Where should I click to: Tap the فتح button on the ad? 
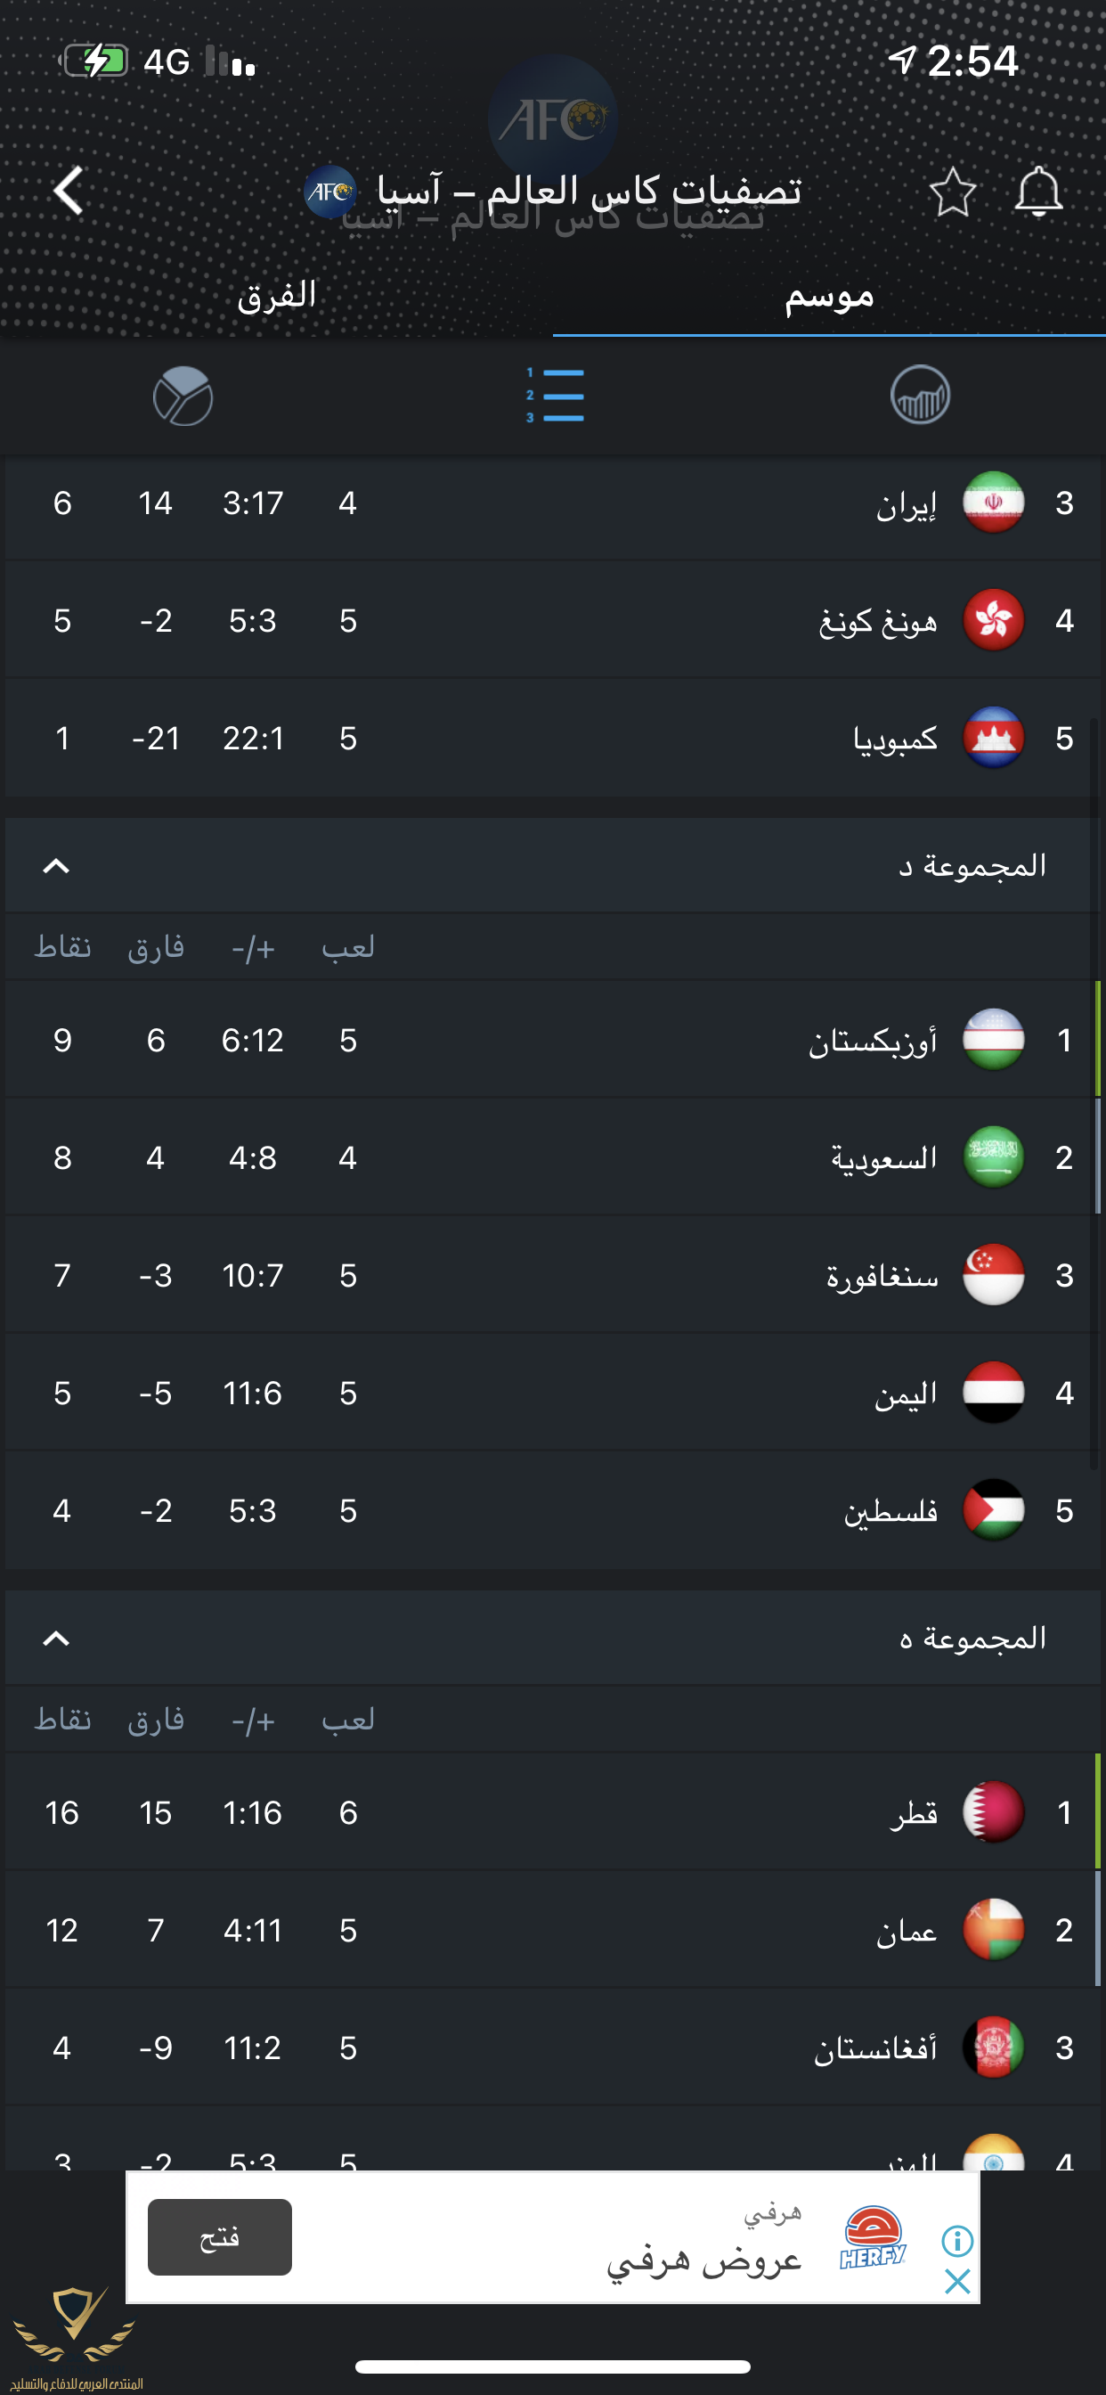219,2237
